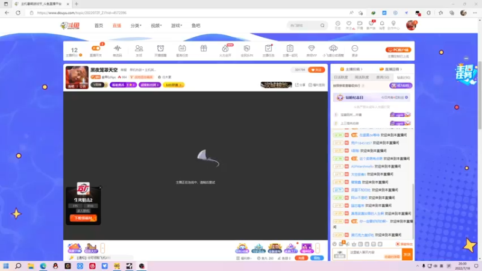Viewport: 482px width, 271px height.
Task: Open the Windows Start button
Action: coord(6,266)
